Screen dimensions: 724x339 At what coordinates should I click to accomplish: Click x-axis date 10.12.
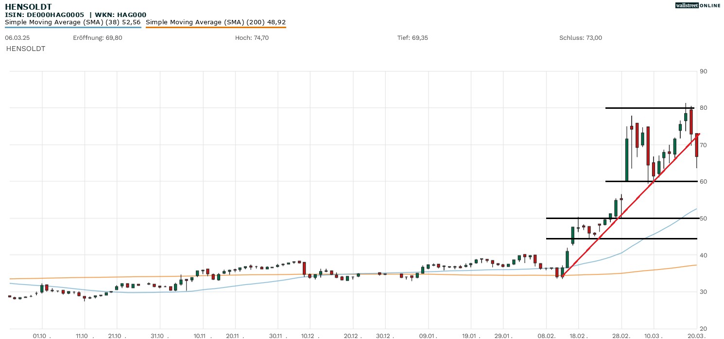[310, 336]
